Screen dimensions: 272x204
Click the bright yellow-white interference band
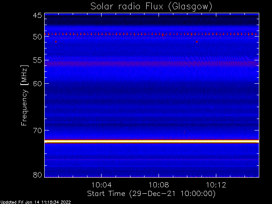(x=152, y=142)
